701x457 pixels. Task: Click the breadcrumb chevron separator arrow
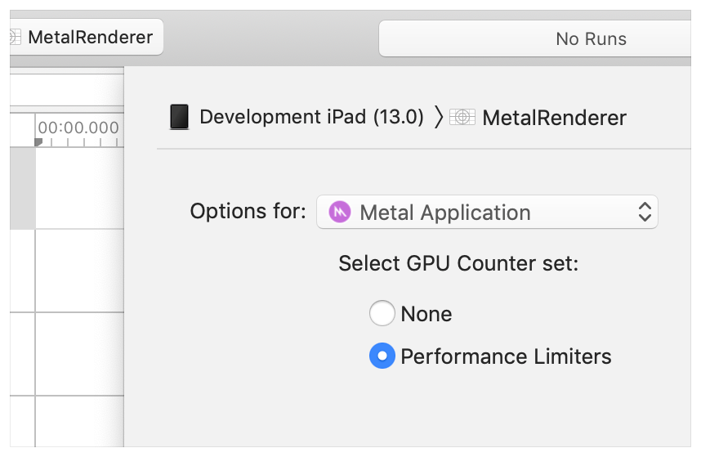point(439,117)
